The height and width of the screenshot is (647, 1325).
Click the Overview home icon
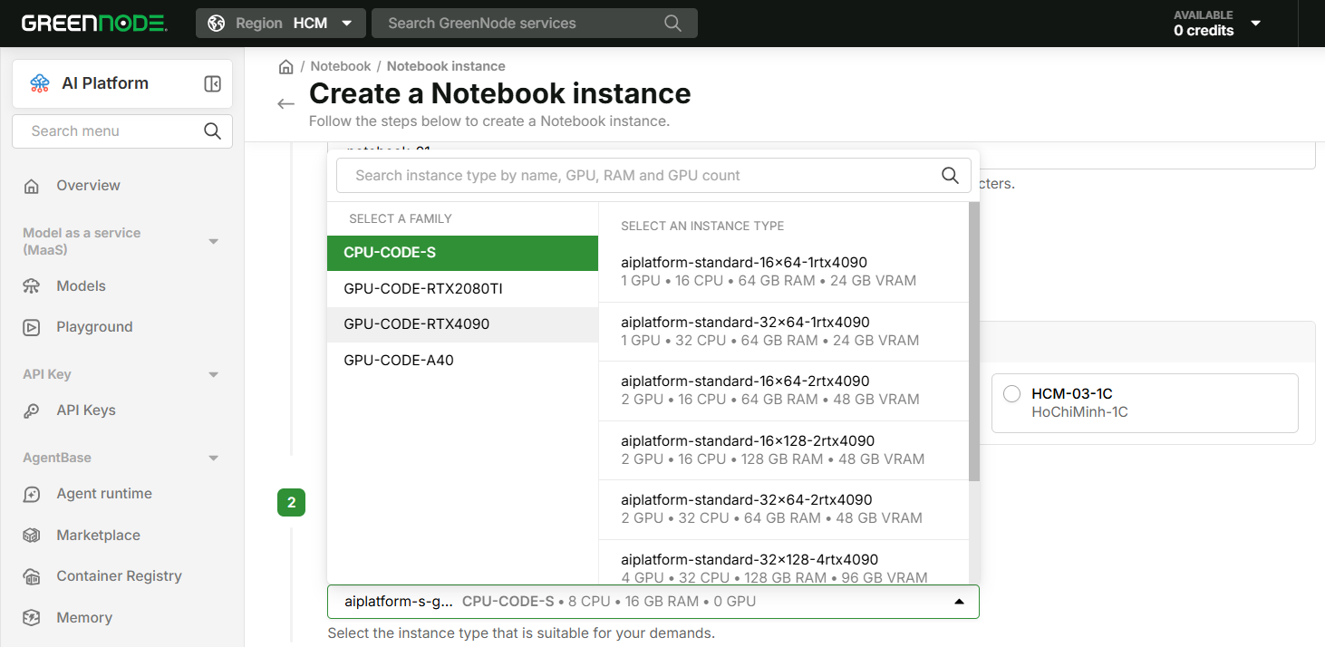click(32, 186)
